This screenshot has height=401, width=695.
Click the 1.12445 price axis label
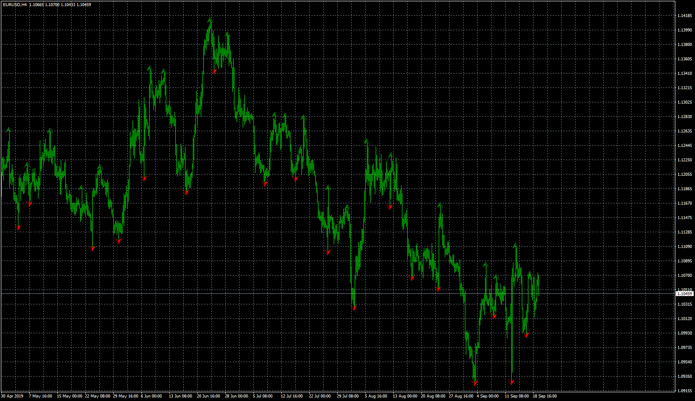[x=685, y=146]
